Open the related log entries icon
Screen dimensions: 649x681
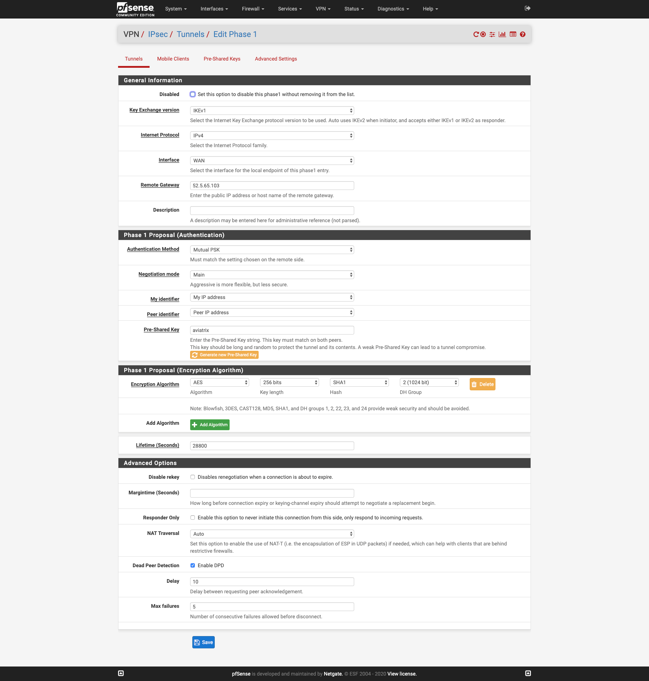[513, 34]
